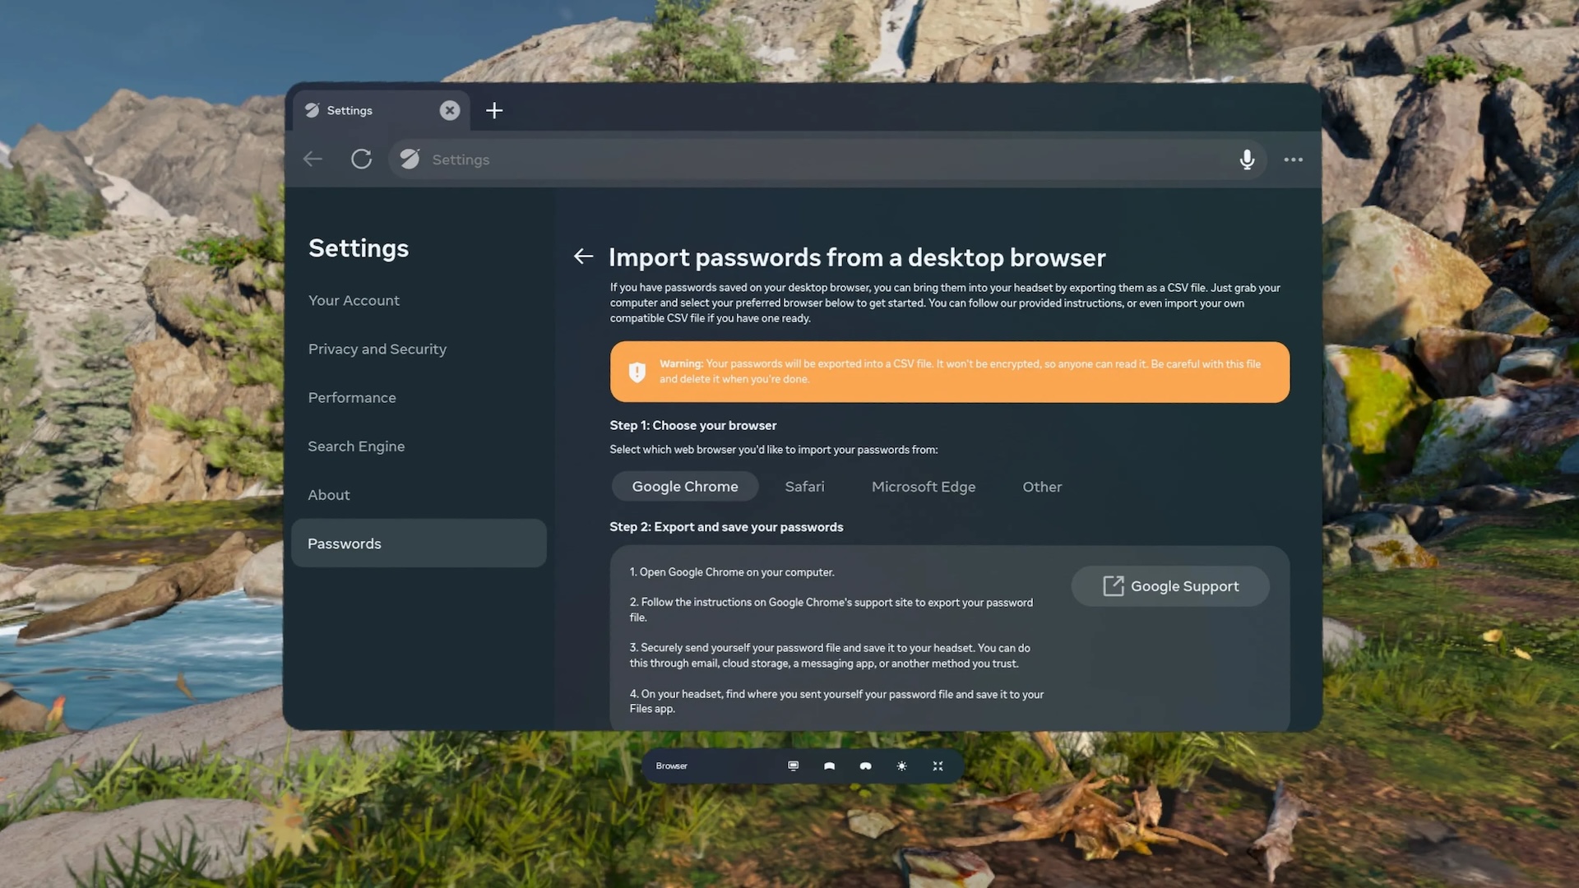Open the three-dot browser menu
The width and height of the screenshot is (1579, 888).
[1293, 160]
